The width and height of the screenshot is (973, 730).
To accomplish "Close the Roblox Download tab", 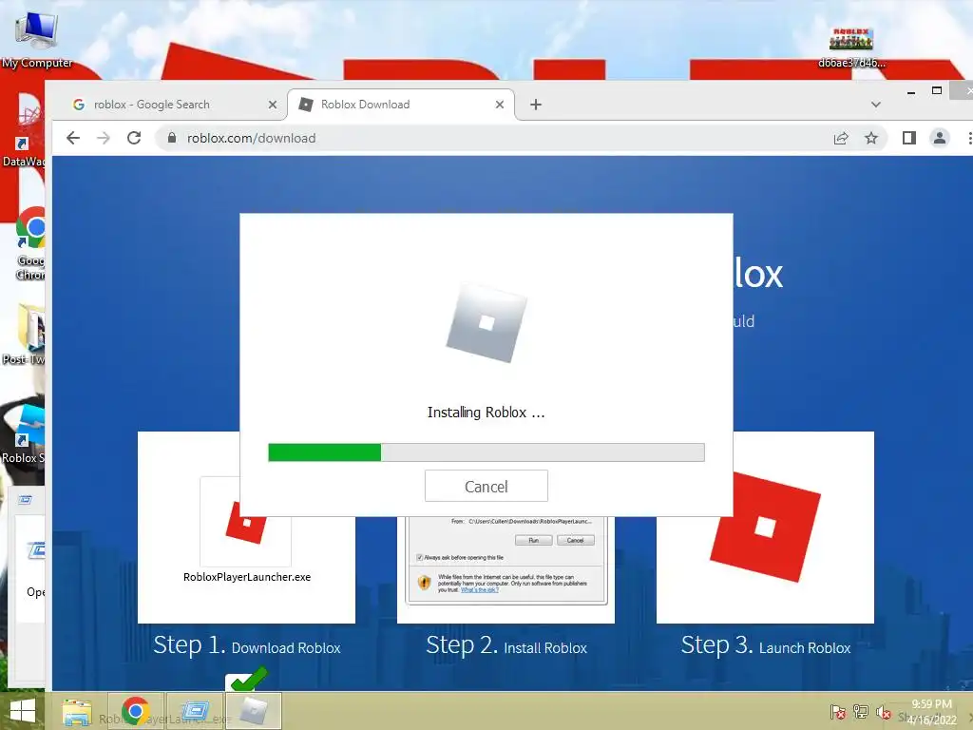I will click(x=500, y=105).
